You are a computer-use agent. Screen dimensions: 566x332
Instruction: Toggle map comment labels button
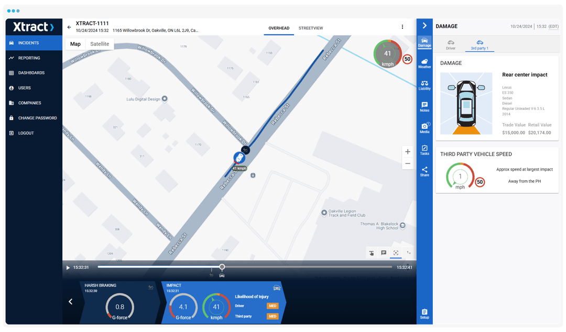(x=384, y=253)
